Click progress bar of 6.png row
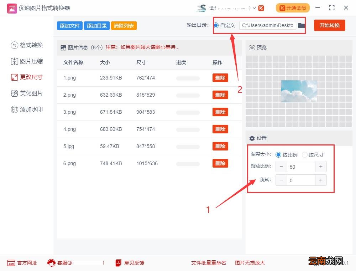The width and height of the screenshot is (356, 271). [x=188, y=164]
